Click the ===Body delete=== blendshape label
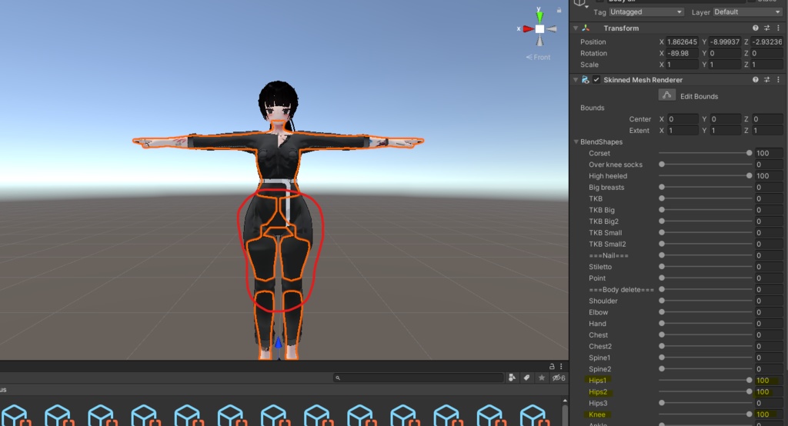Image resolution: width=788 pixels, height=426 pixels. 621,290
